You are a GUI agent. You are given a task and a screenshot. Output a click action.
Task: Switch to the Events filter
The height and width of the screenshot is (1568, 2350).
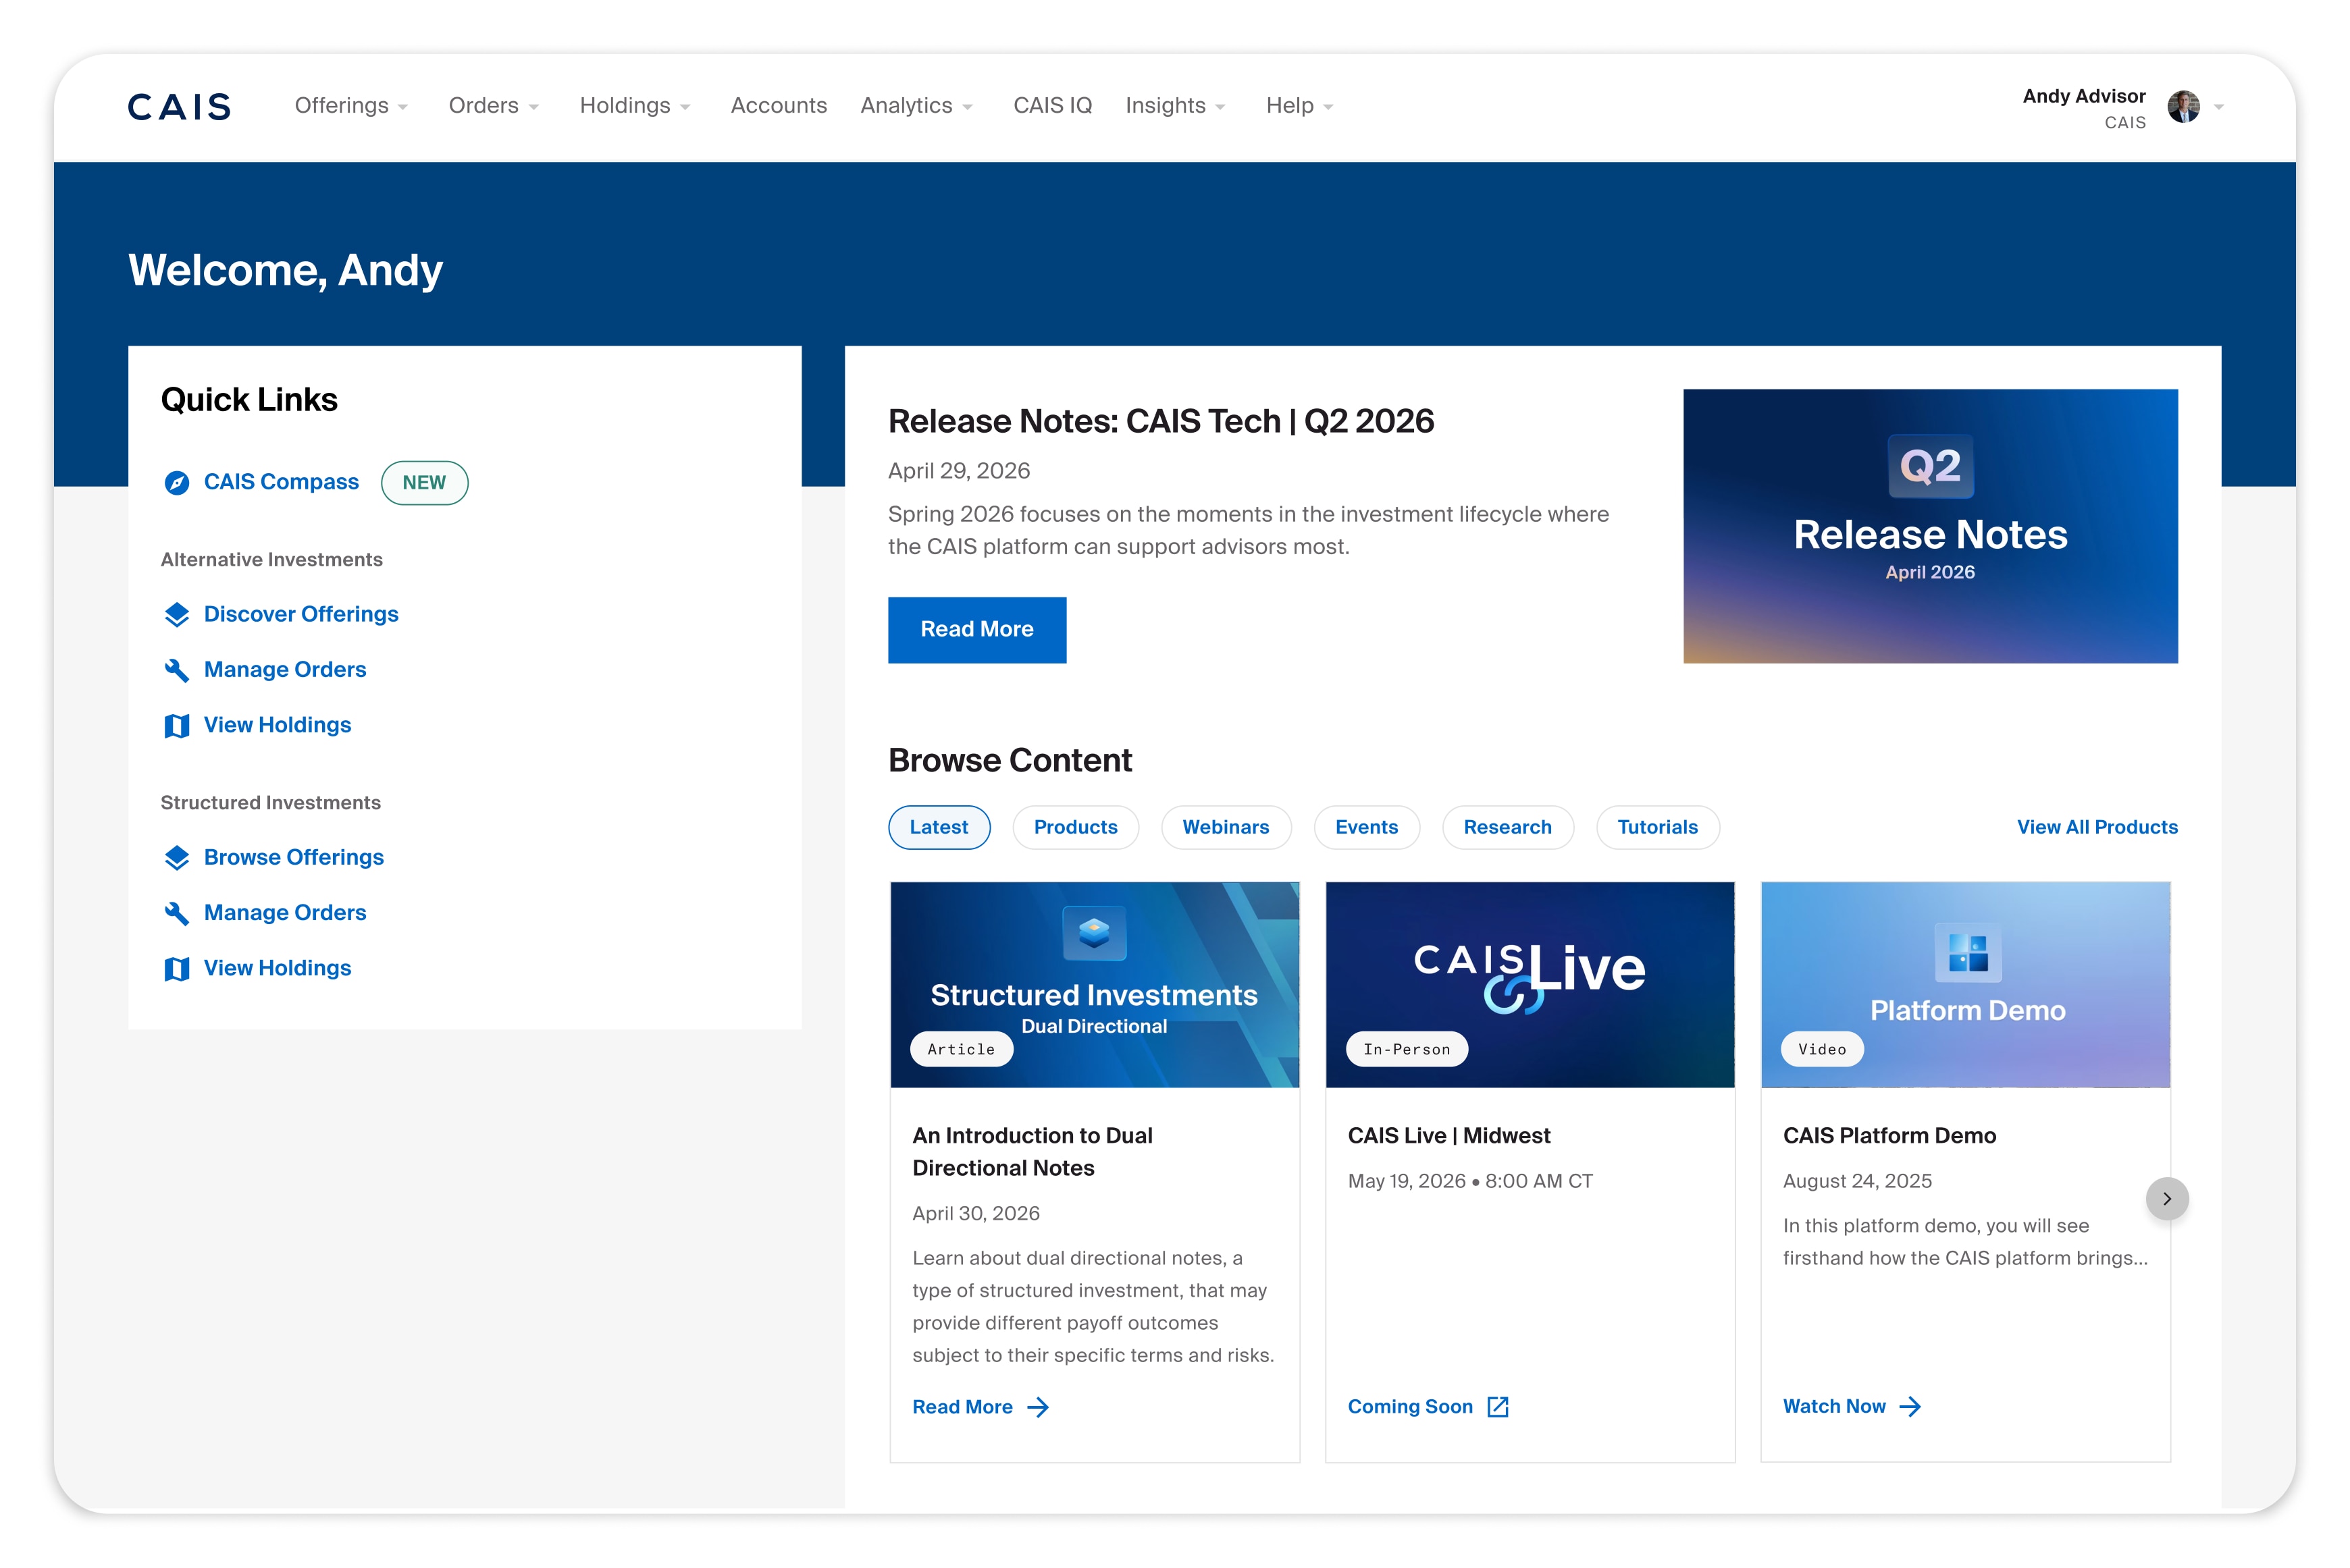1367,828
